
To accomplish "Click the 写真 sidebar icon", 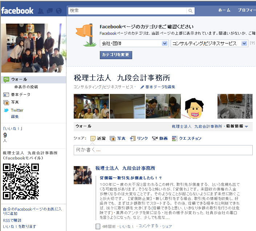I will tap(6, 102).
